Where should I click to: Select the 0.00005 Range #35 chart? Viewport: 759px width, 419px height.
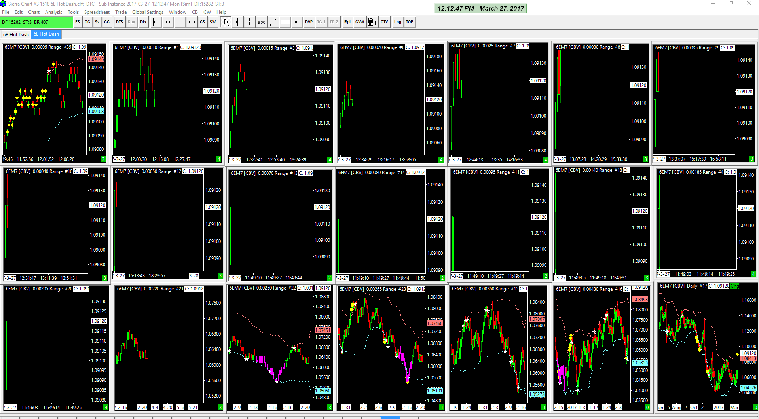tap(54, 103)
